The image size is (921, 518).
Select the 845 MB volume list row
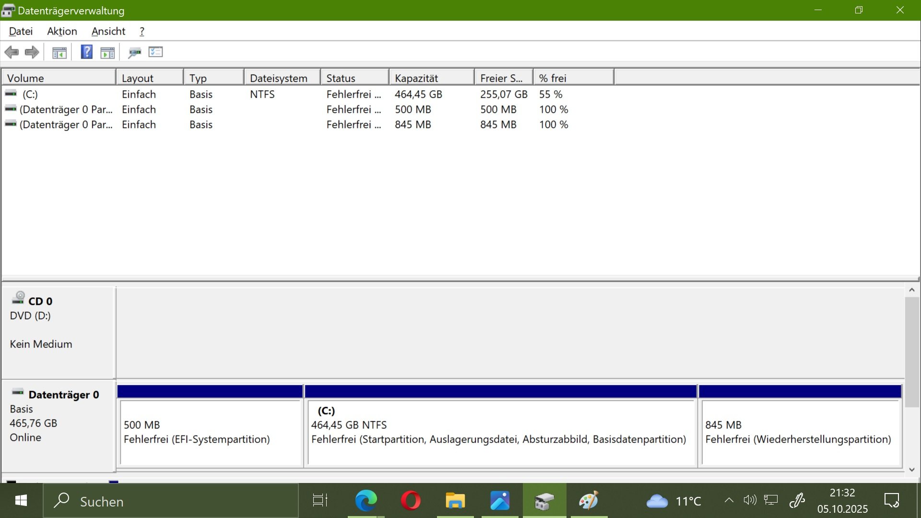65,125
